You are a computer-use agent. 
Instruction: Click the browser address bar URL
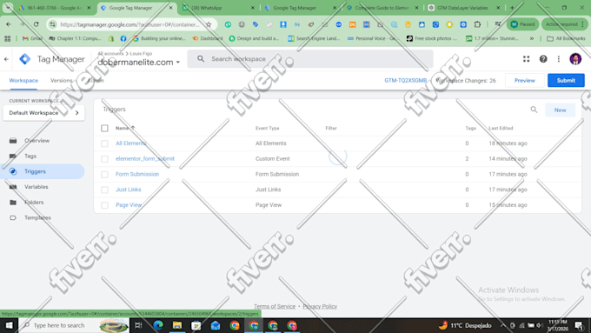(130, 24)
